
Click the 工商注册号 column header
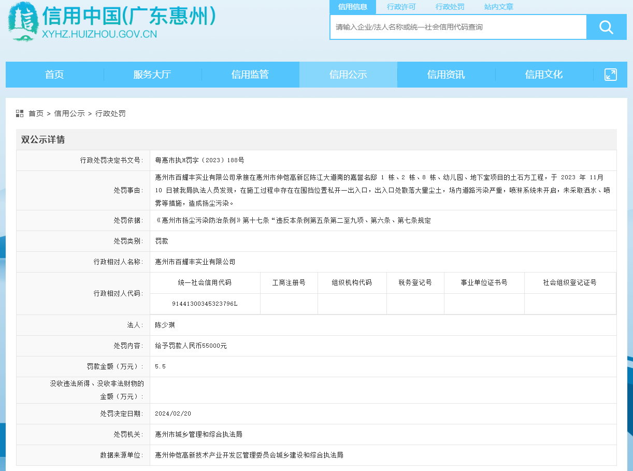tap(289, 283)
